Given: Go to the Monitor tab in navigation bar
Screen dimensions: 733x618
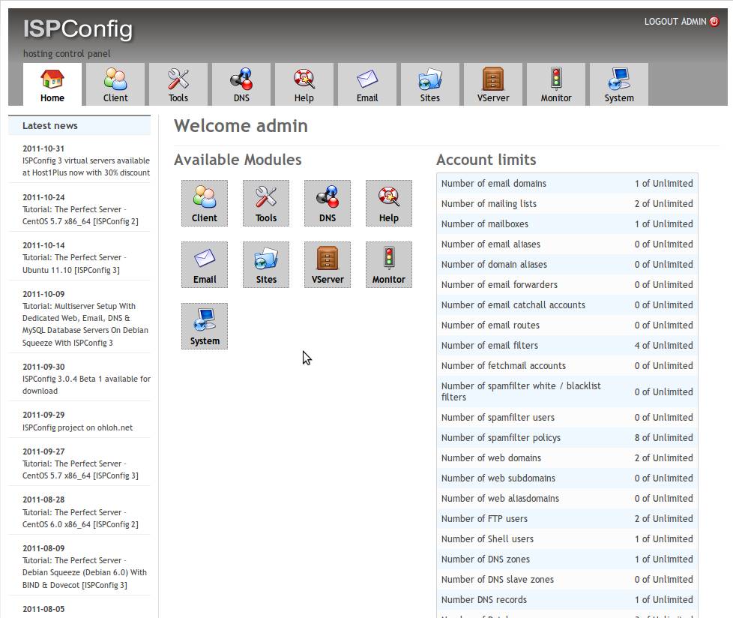Looking at the screenshot, I should coord(556,85).
